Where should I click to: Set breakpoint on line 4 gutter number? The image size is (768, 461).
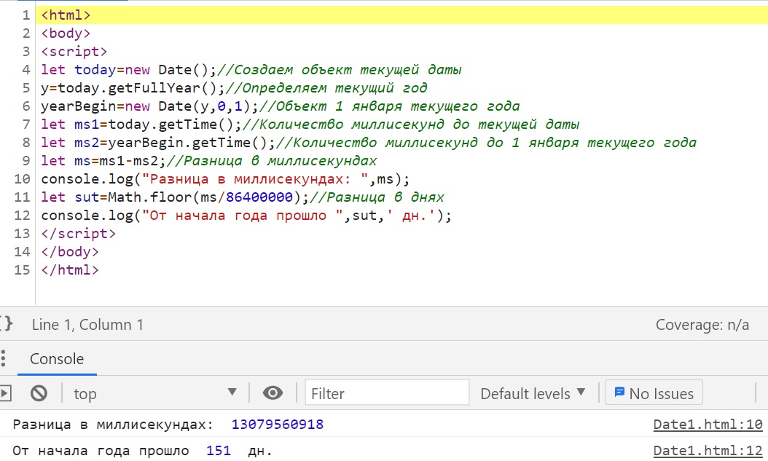tap(26, 70)
